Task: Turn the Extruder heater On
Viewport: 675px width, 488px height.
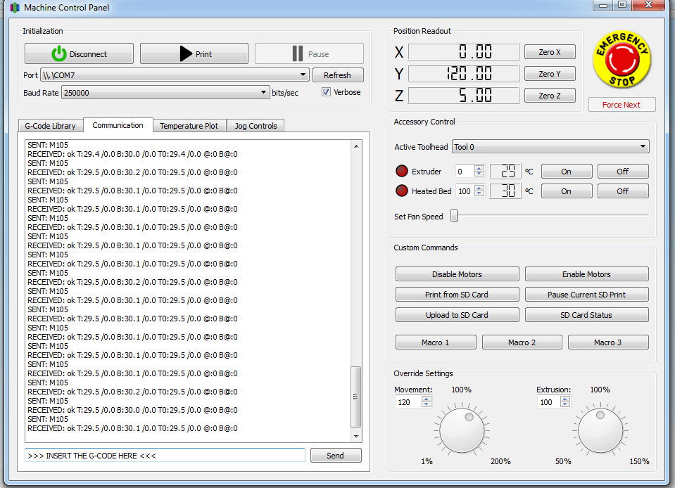Action: point(566,172)
